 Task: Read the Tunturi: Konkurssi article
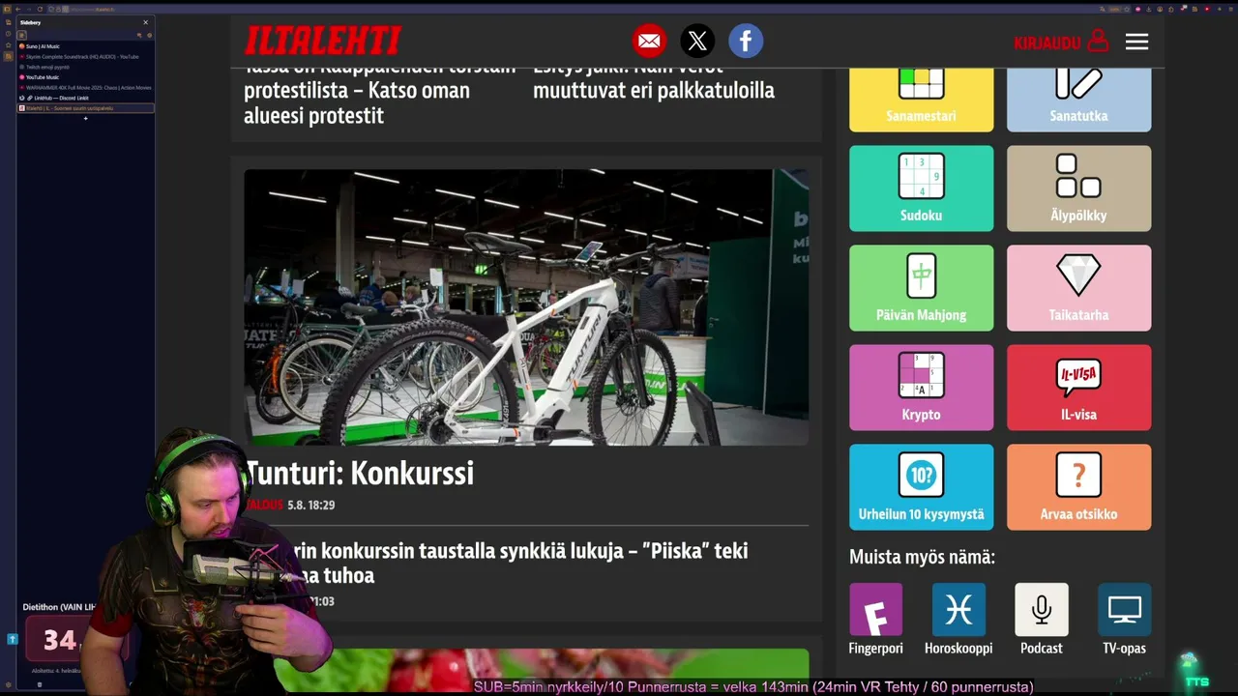click(359, 473)
